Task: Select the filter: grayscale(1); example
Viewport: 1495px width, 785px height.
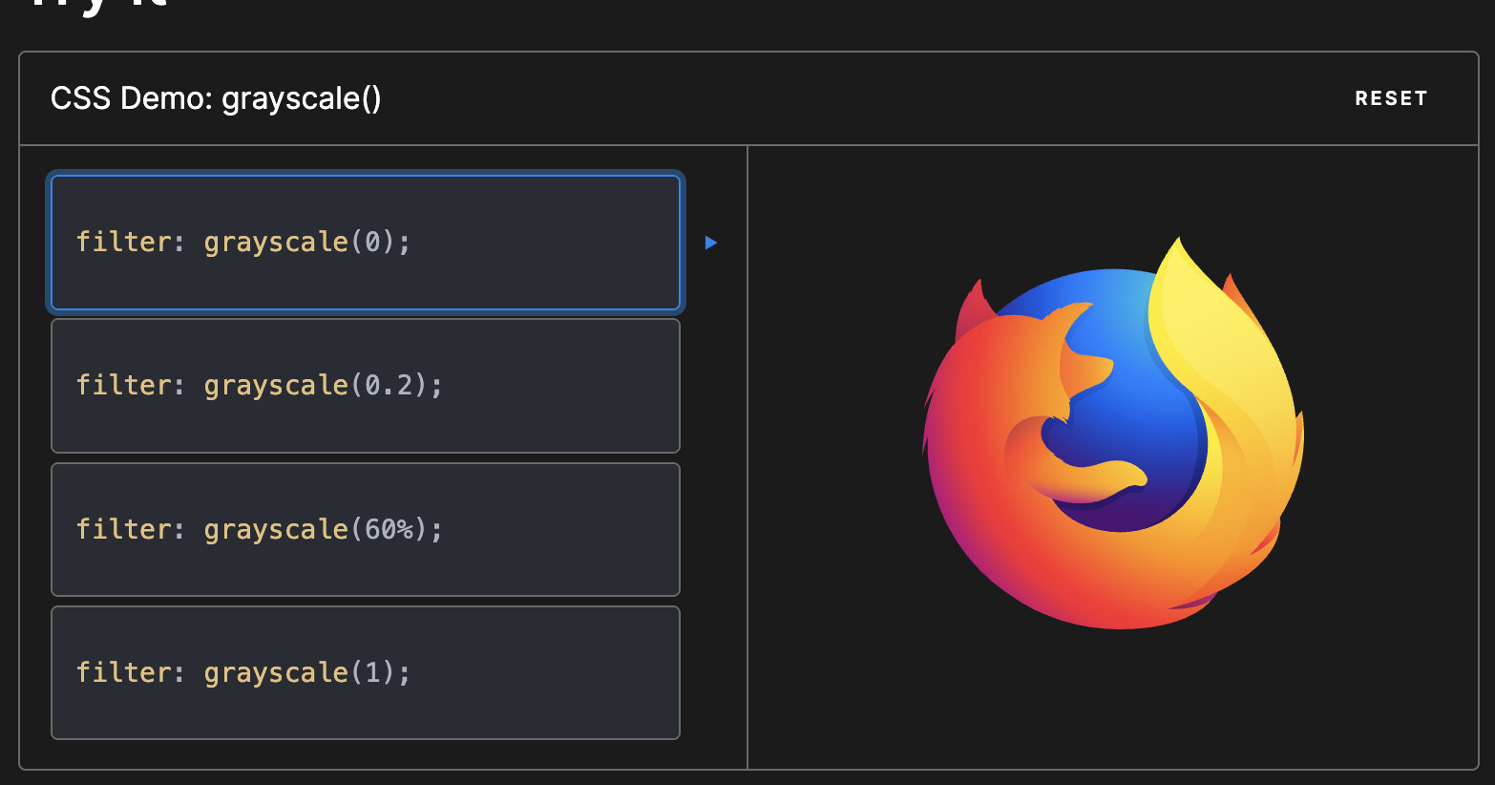Action: [366, 672]
